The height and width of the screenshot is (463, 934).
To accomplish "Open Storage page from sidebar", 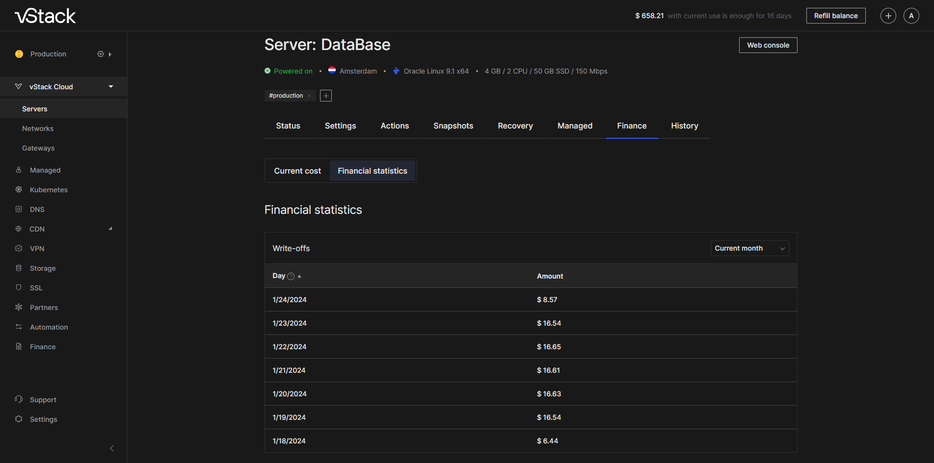I will (43, 268).
